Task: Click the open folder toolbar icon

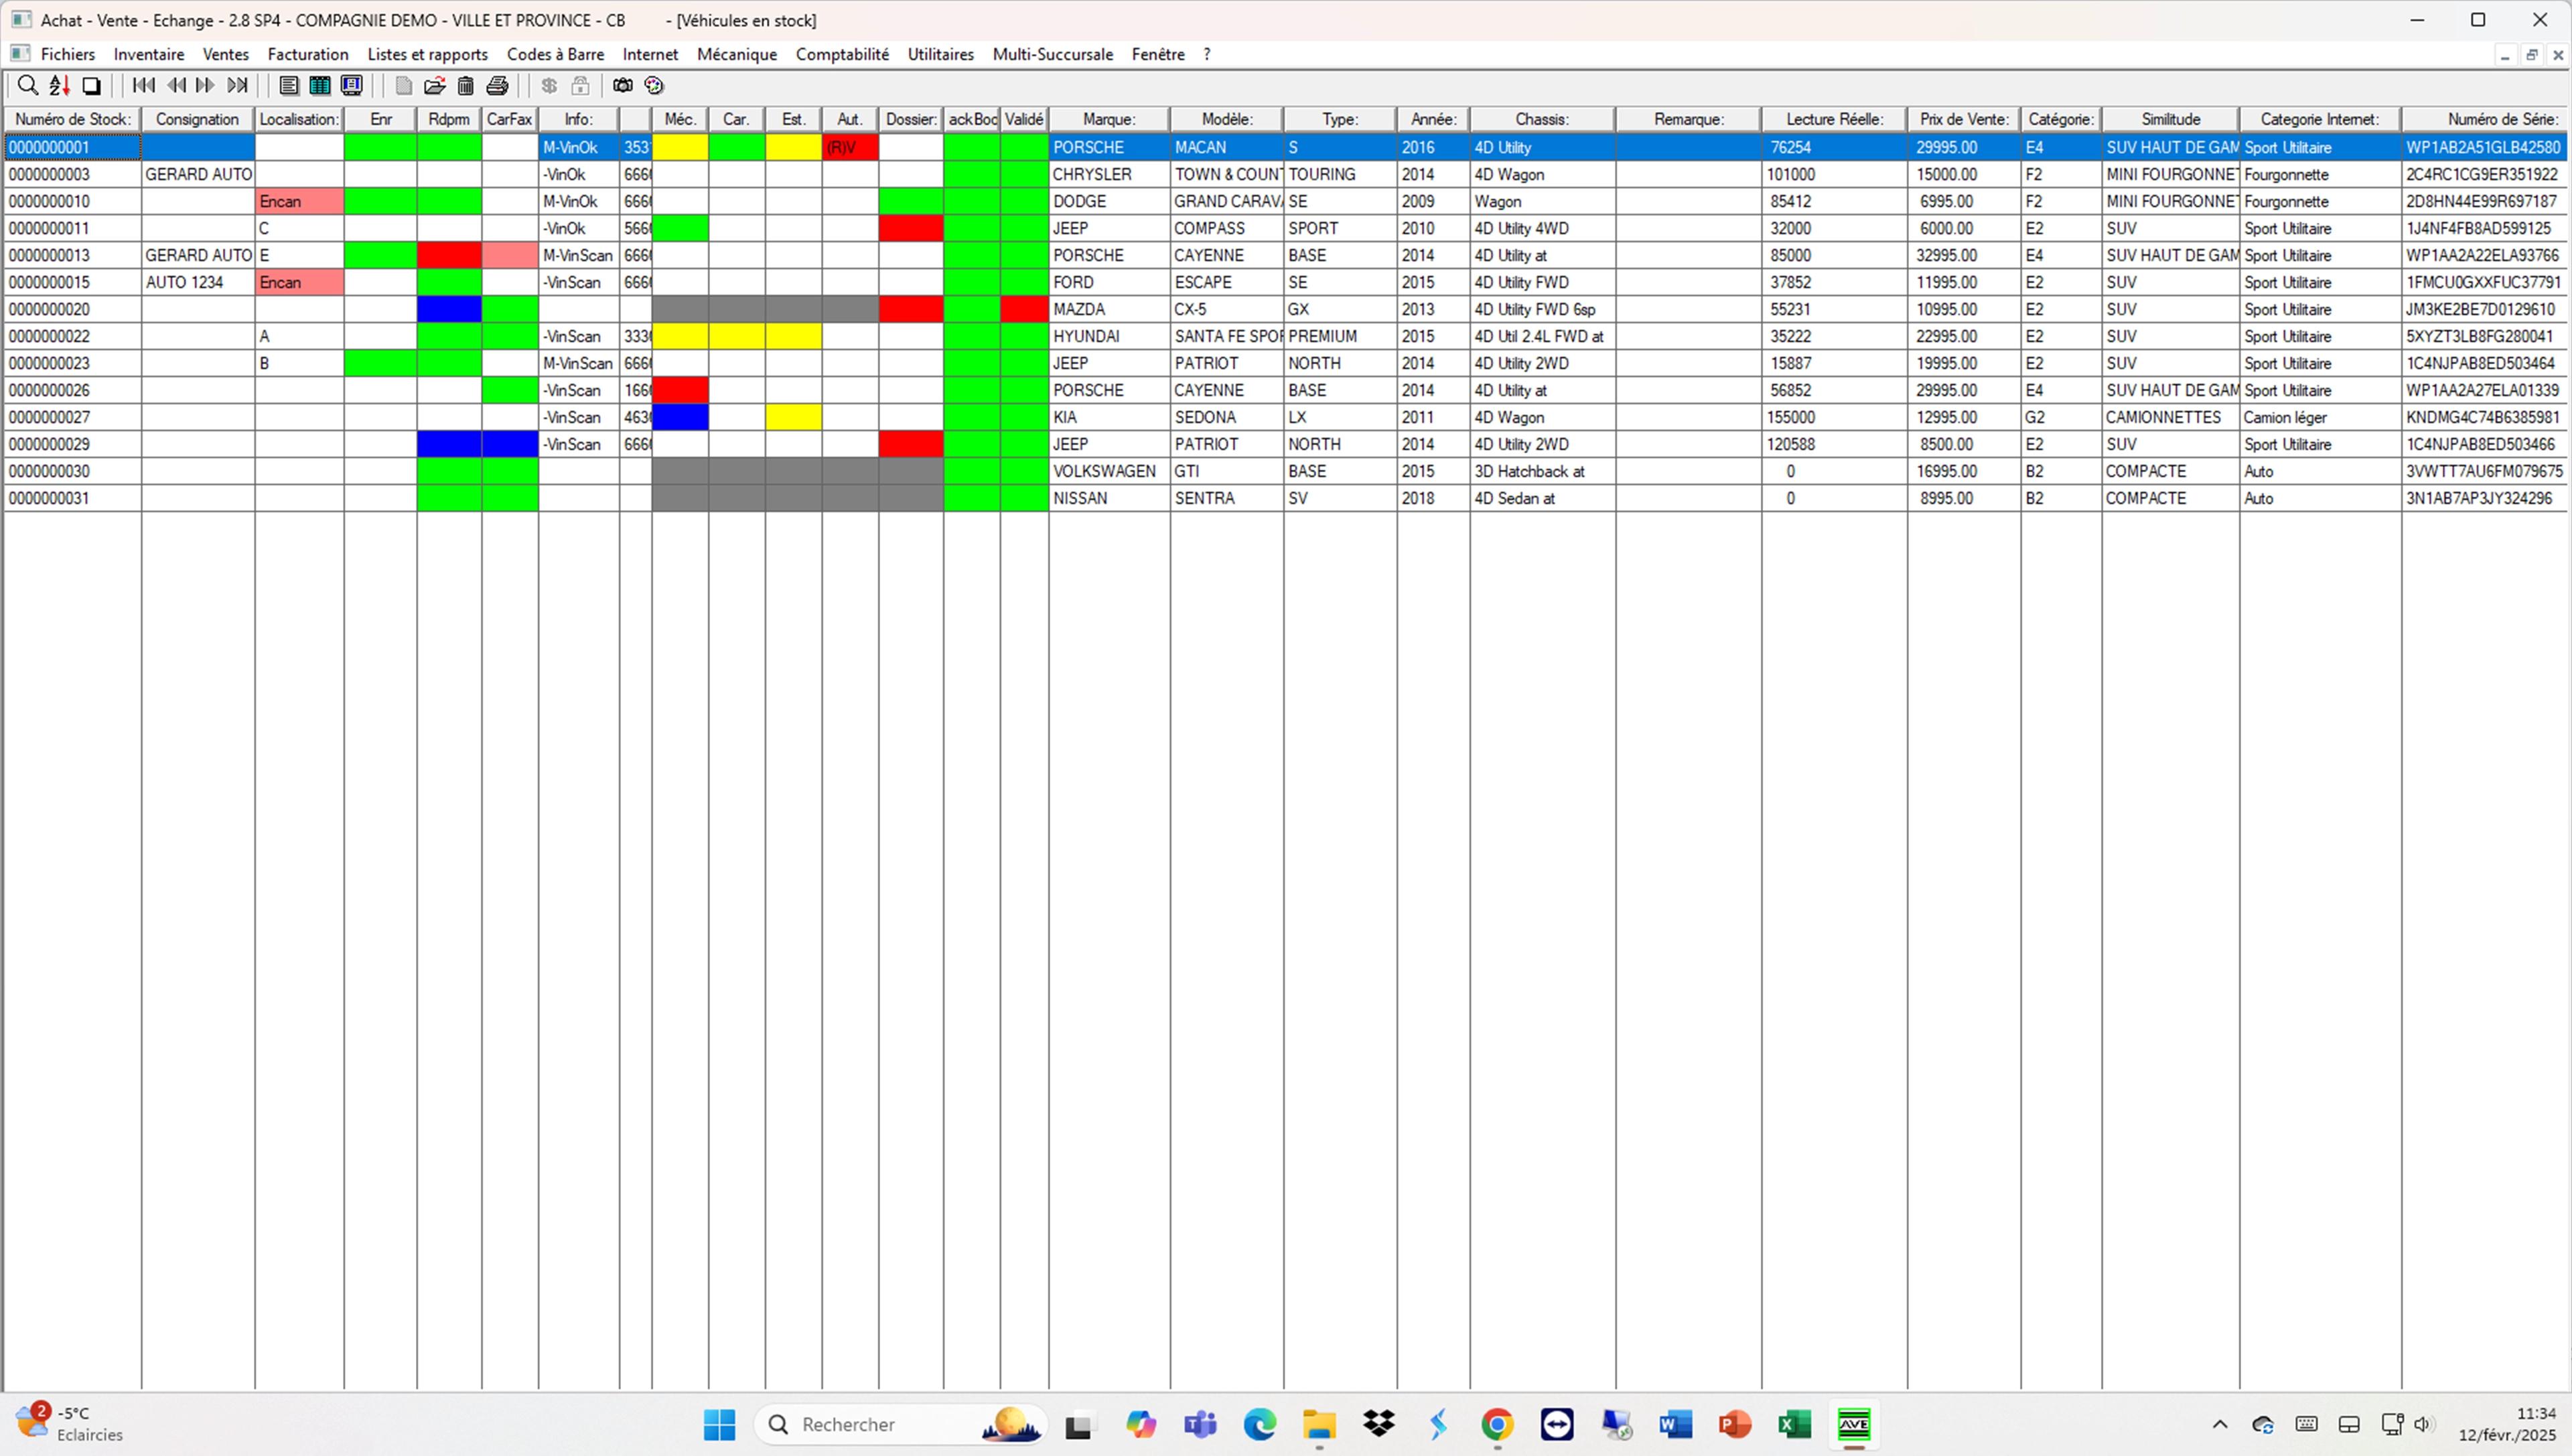Action: [434, 85]
